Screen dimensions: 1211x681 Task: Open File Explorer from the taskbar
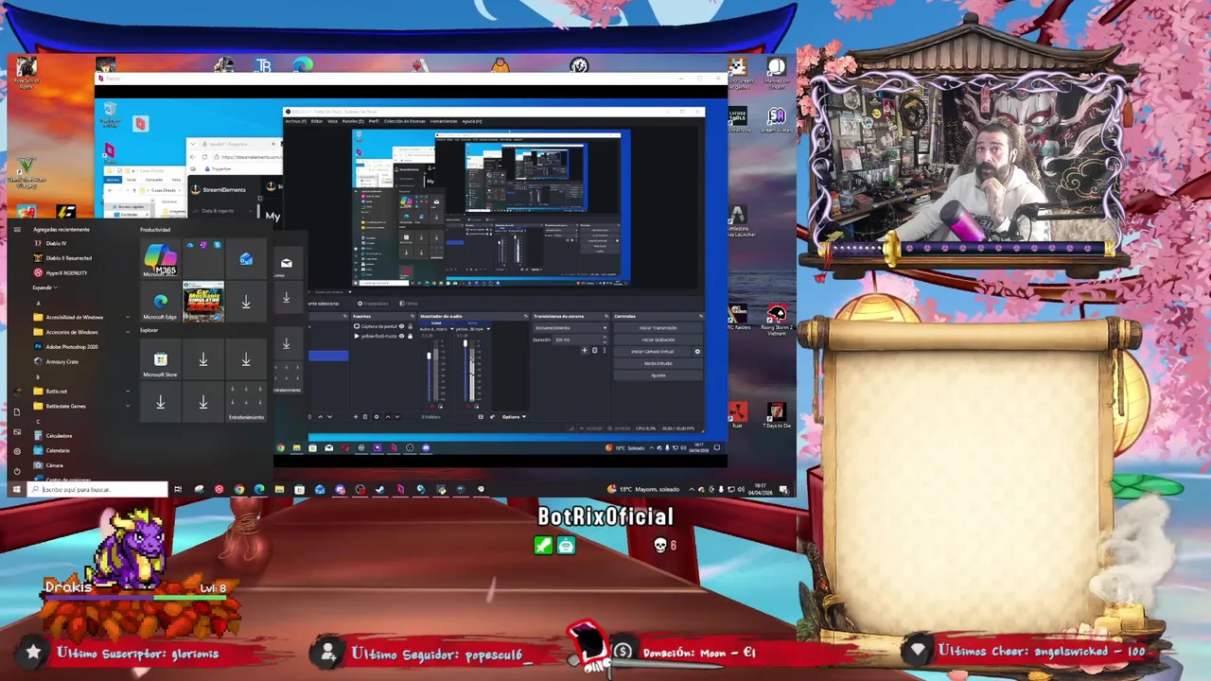point(279,489)
